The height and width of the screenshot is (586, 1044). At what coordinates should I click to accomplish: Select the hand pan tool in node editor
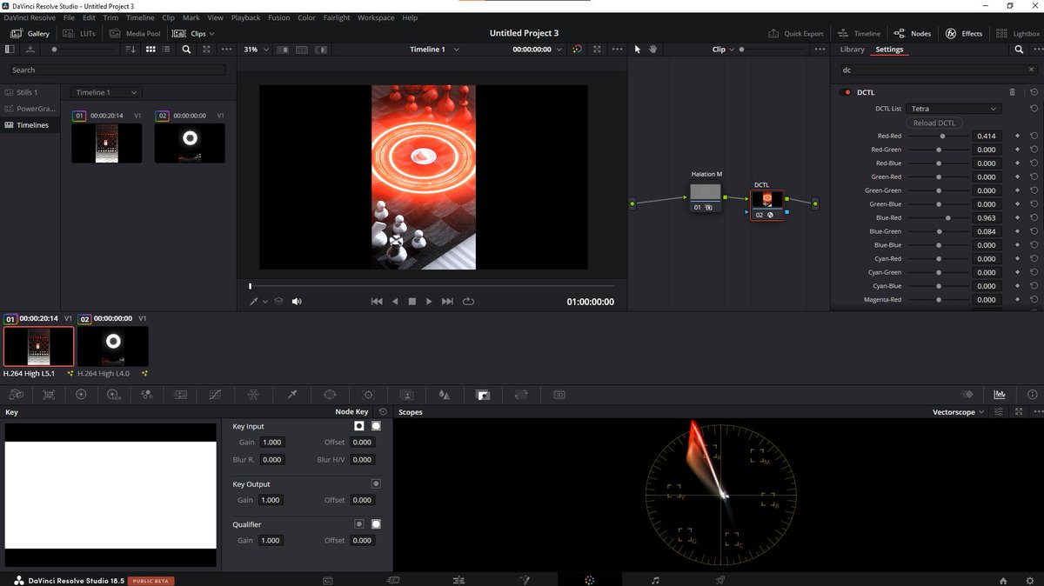(652, 50)
